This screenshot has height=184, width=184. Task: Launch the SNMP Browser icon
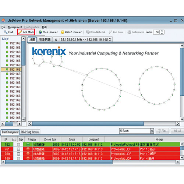(x=63, y=32)
